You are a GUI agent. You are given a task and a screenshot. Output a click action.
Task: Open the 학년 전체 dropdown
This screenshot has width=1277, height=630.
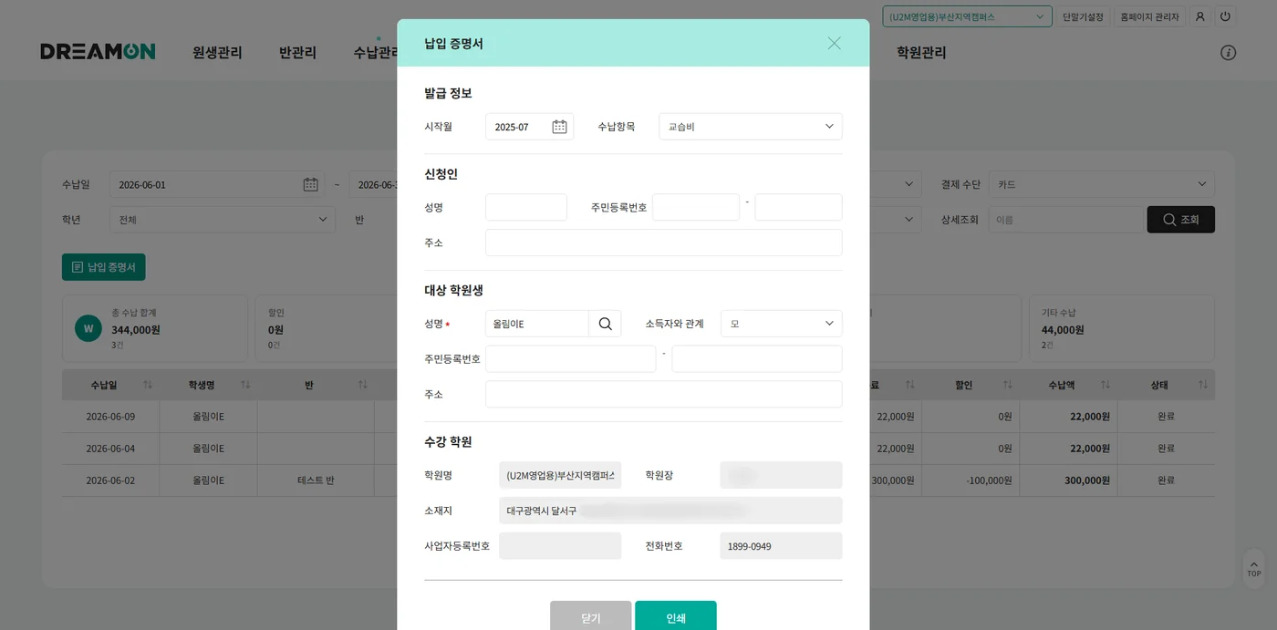[223, 220]
